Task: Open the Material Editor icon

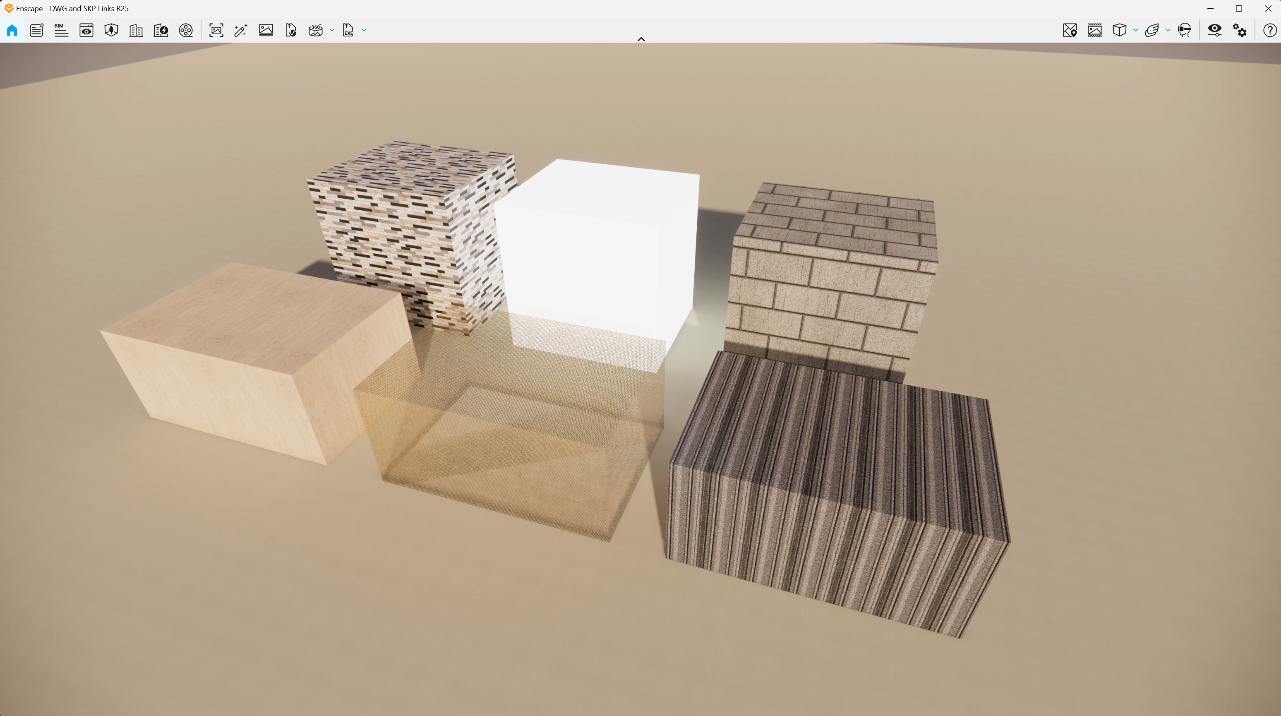Action: point(1094,30)
